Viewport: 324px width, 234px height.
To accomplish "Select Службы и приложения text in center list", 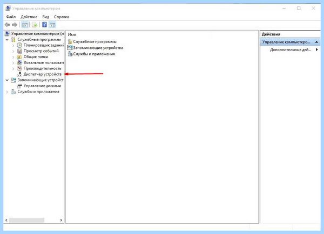I will tap(94, 54).
